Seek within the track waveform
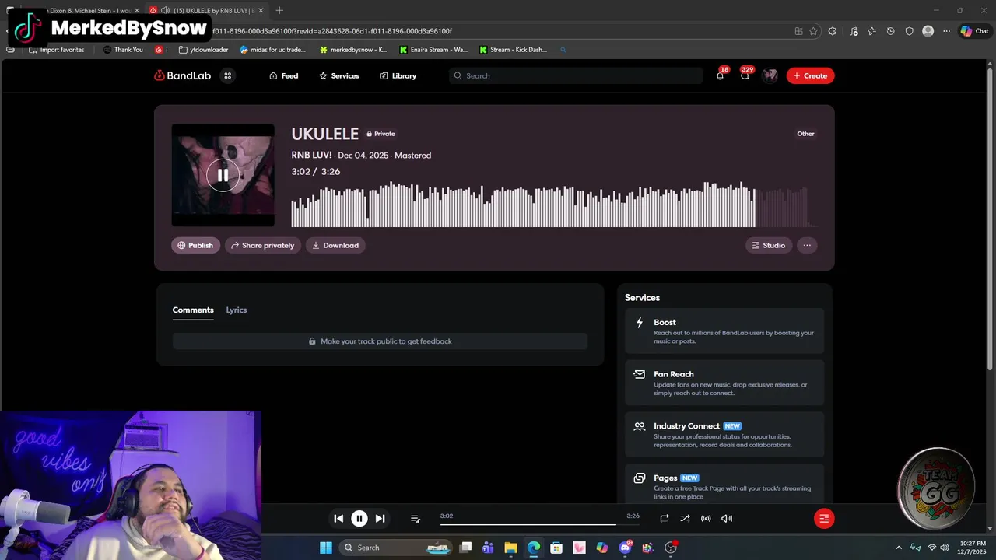Image resolution: width=996 pixels, height=560 pixels. click(x=552, y=204)
